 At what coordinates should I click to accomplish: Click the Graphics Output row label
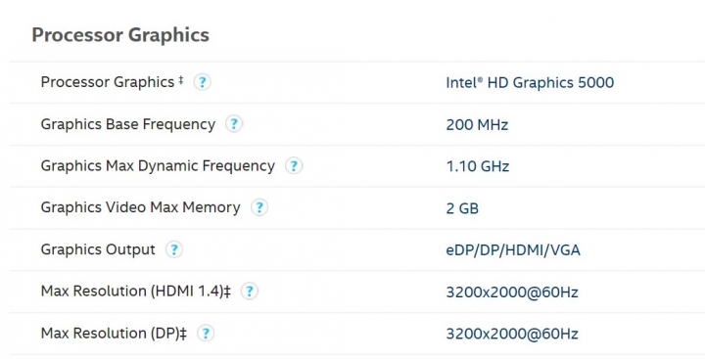(x=98, y=249)
